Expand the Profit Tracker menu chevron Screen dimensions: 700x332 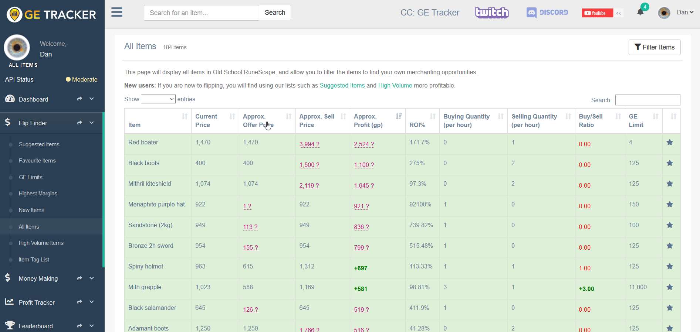(x=92, y=302)
